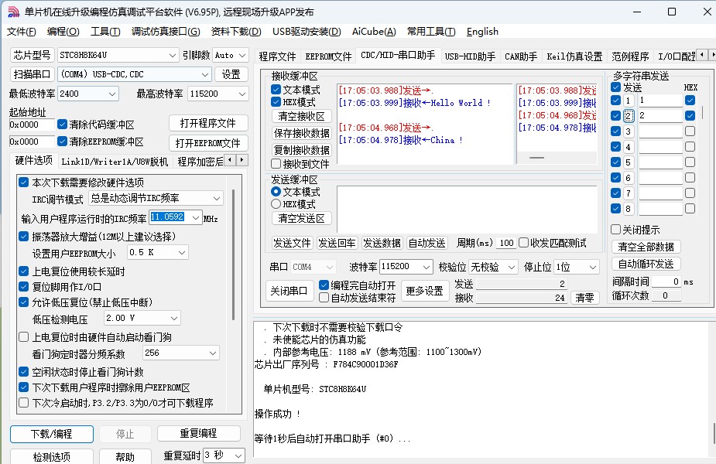Expand the 校验位 无校验 dropdown
Screen dimensions: 716x464
click(512, 267)
